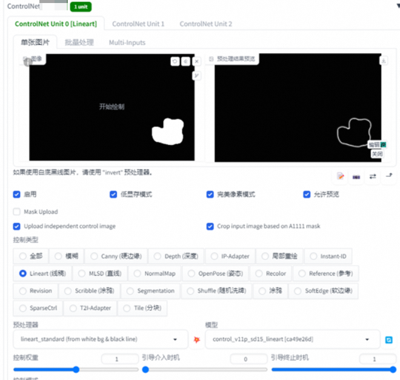Image resolution: width=400 pixels, height=380 pixels.
Task: Select Recolor control type
Action: (x=271, y=273)
